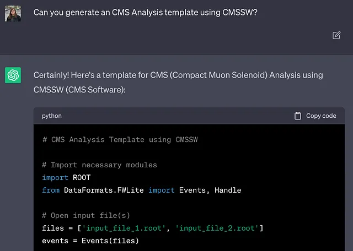Click the edit message pencil icon
The width and height of the screenshot is (353, 251).
[336, 35]
